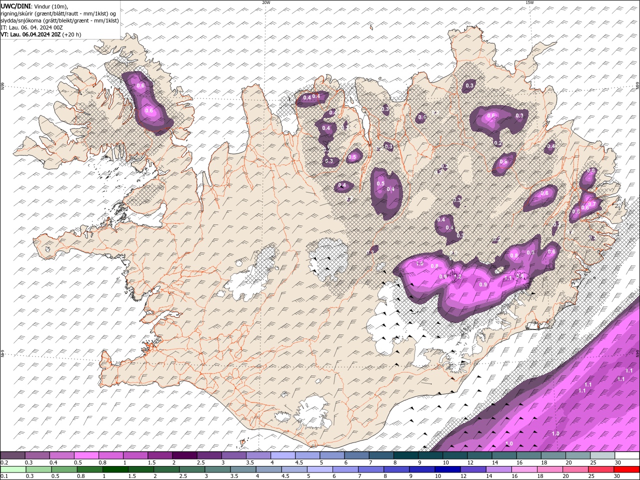Click the 'VT: Lau. 06.04.2024 20Z' valid time
This screenshot has height=480, width=640.
pos(30,34)
